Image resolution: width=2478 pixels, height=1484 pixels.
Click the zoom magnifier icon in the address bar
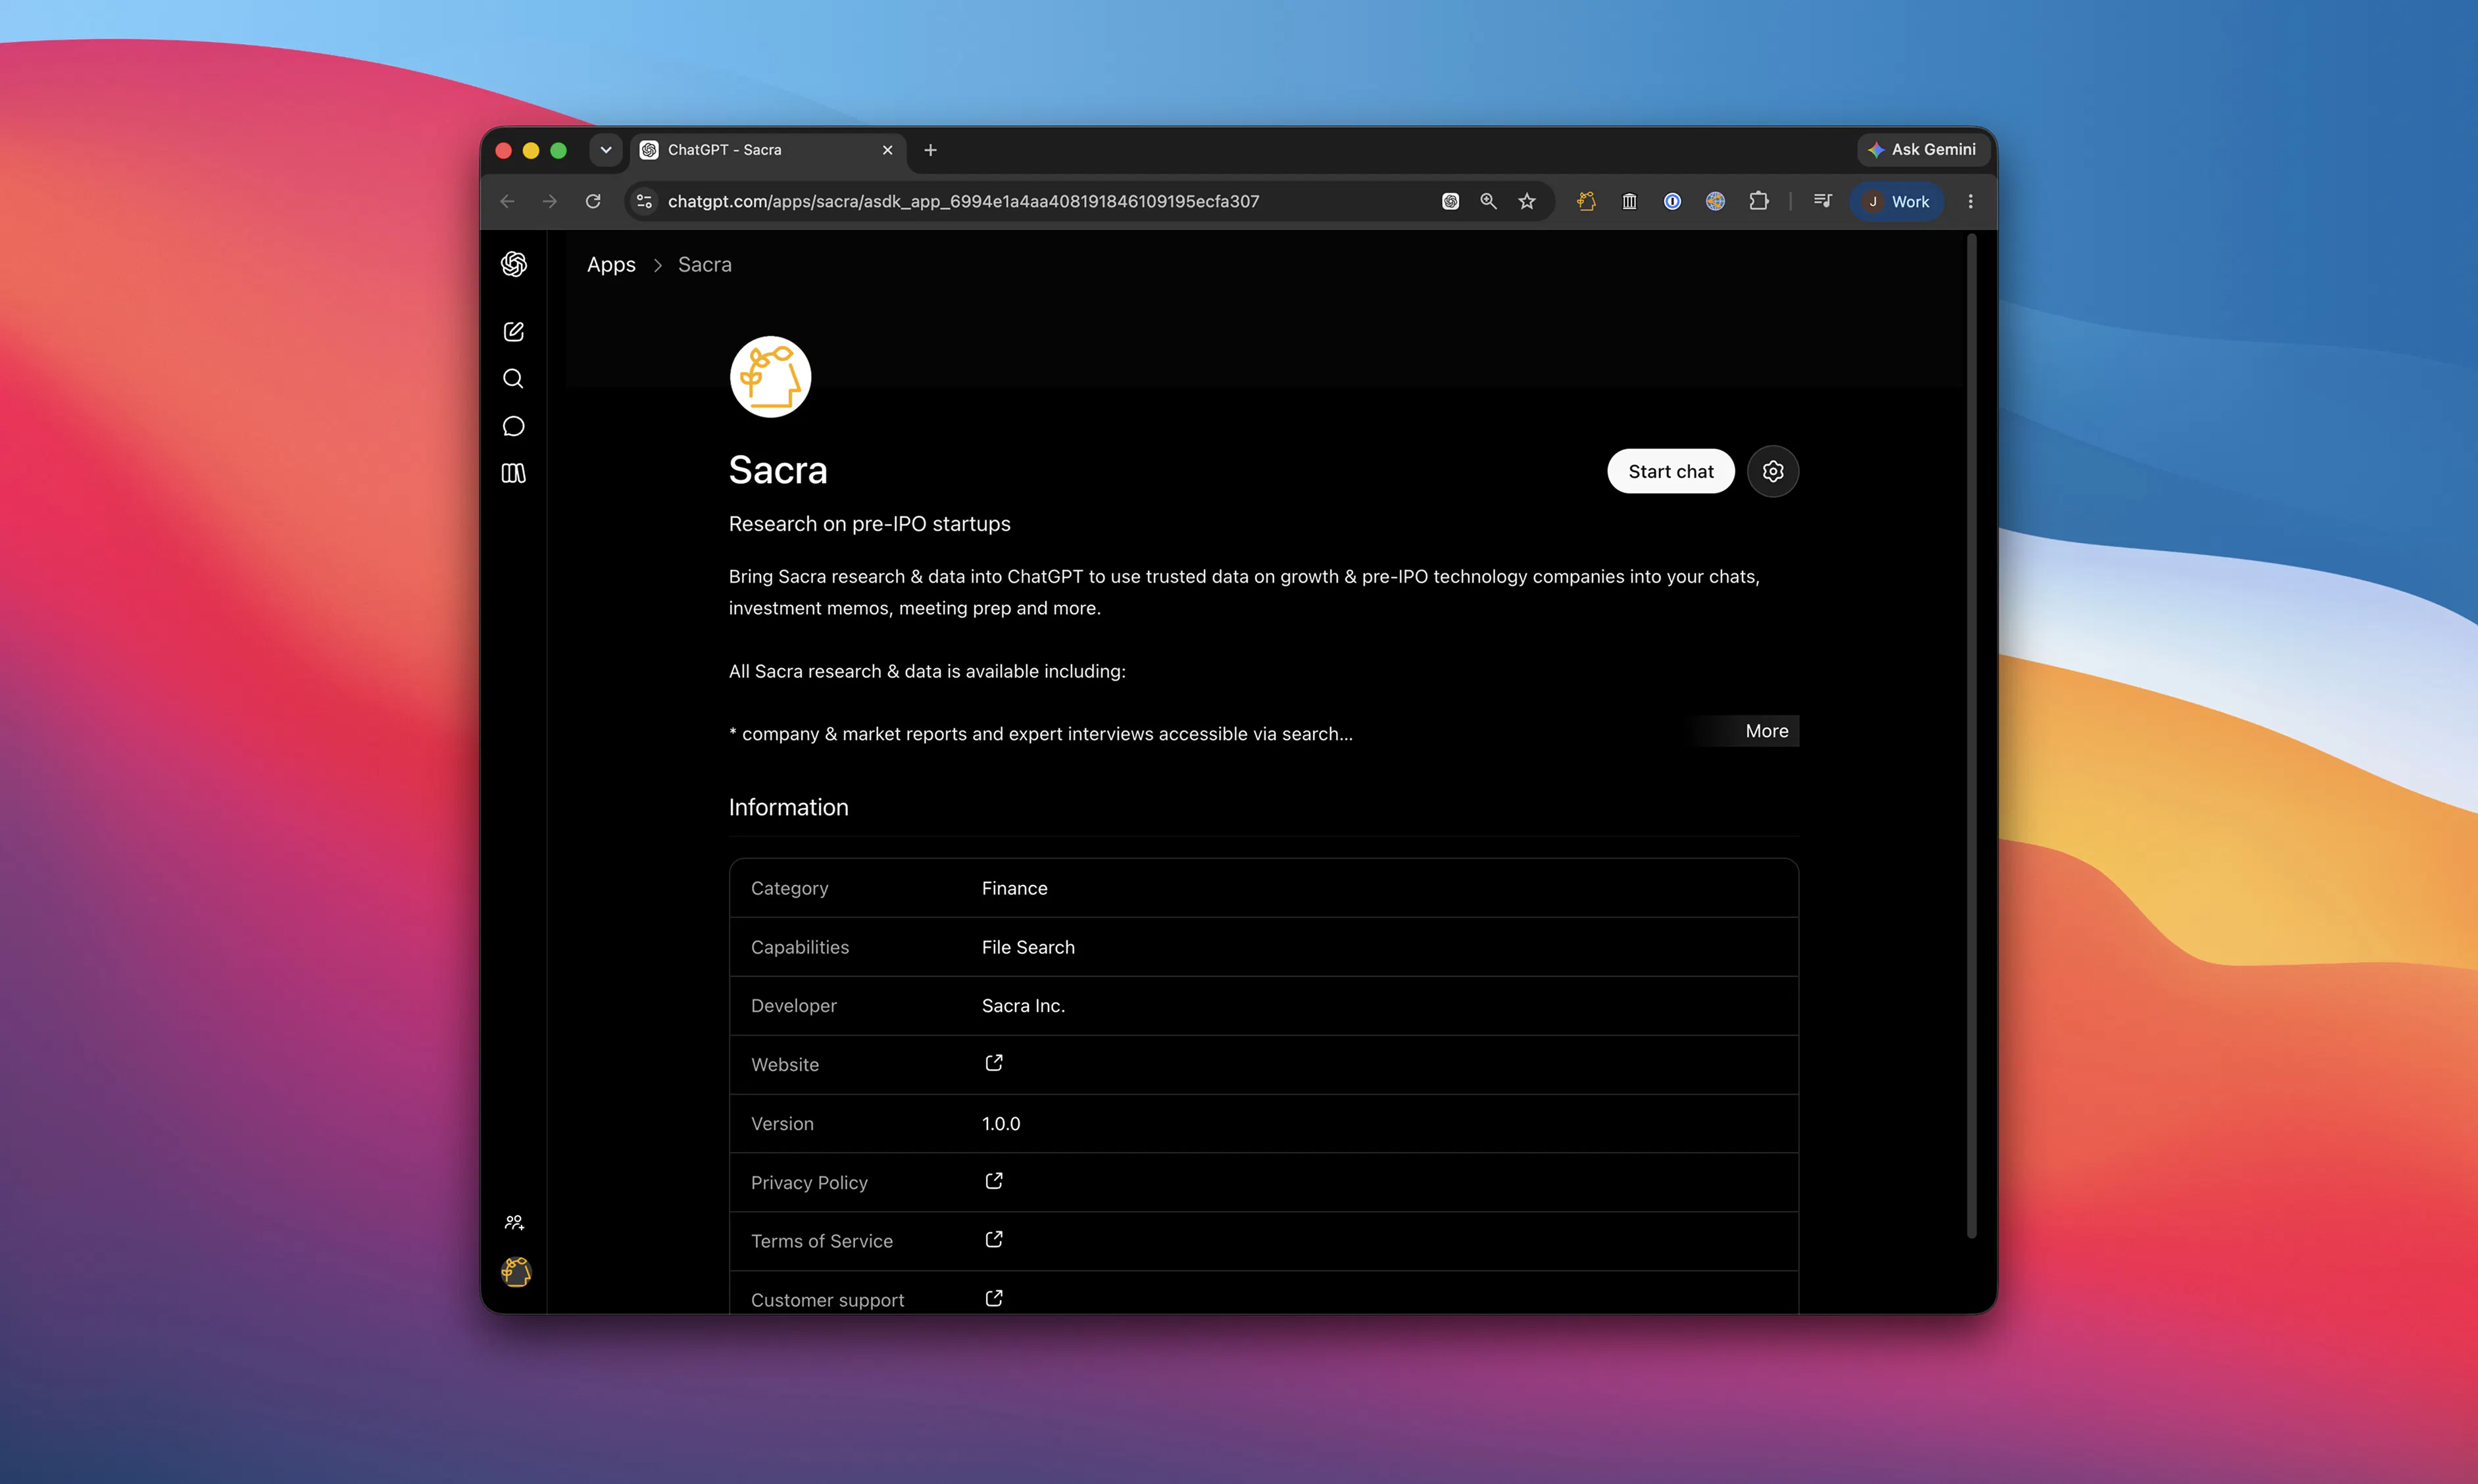pos(1489,201)
